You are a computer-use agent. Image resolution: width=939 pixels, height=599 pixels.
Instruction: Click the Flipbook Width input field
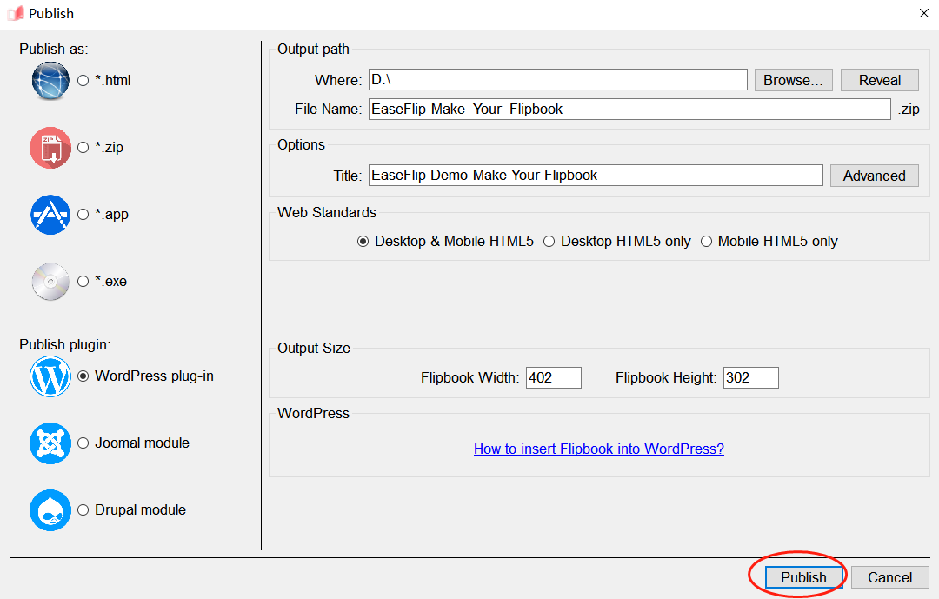tap(553, 378)
